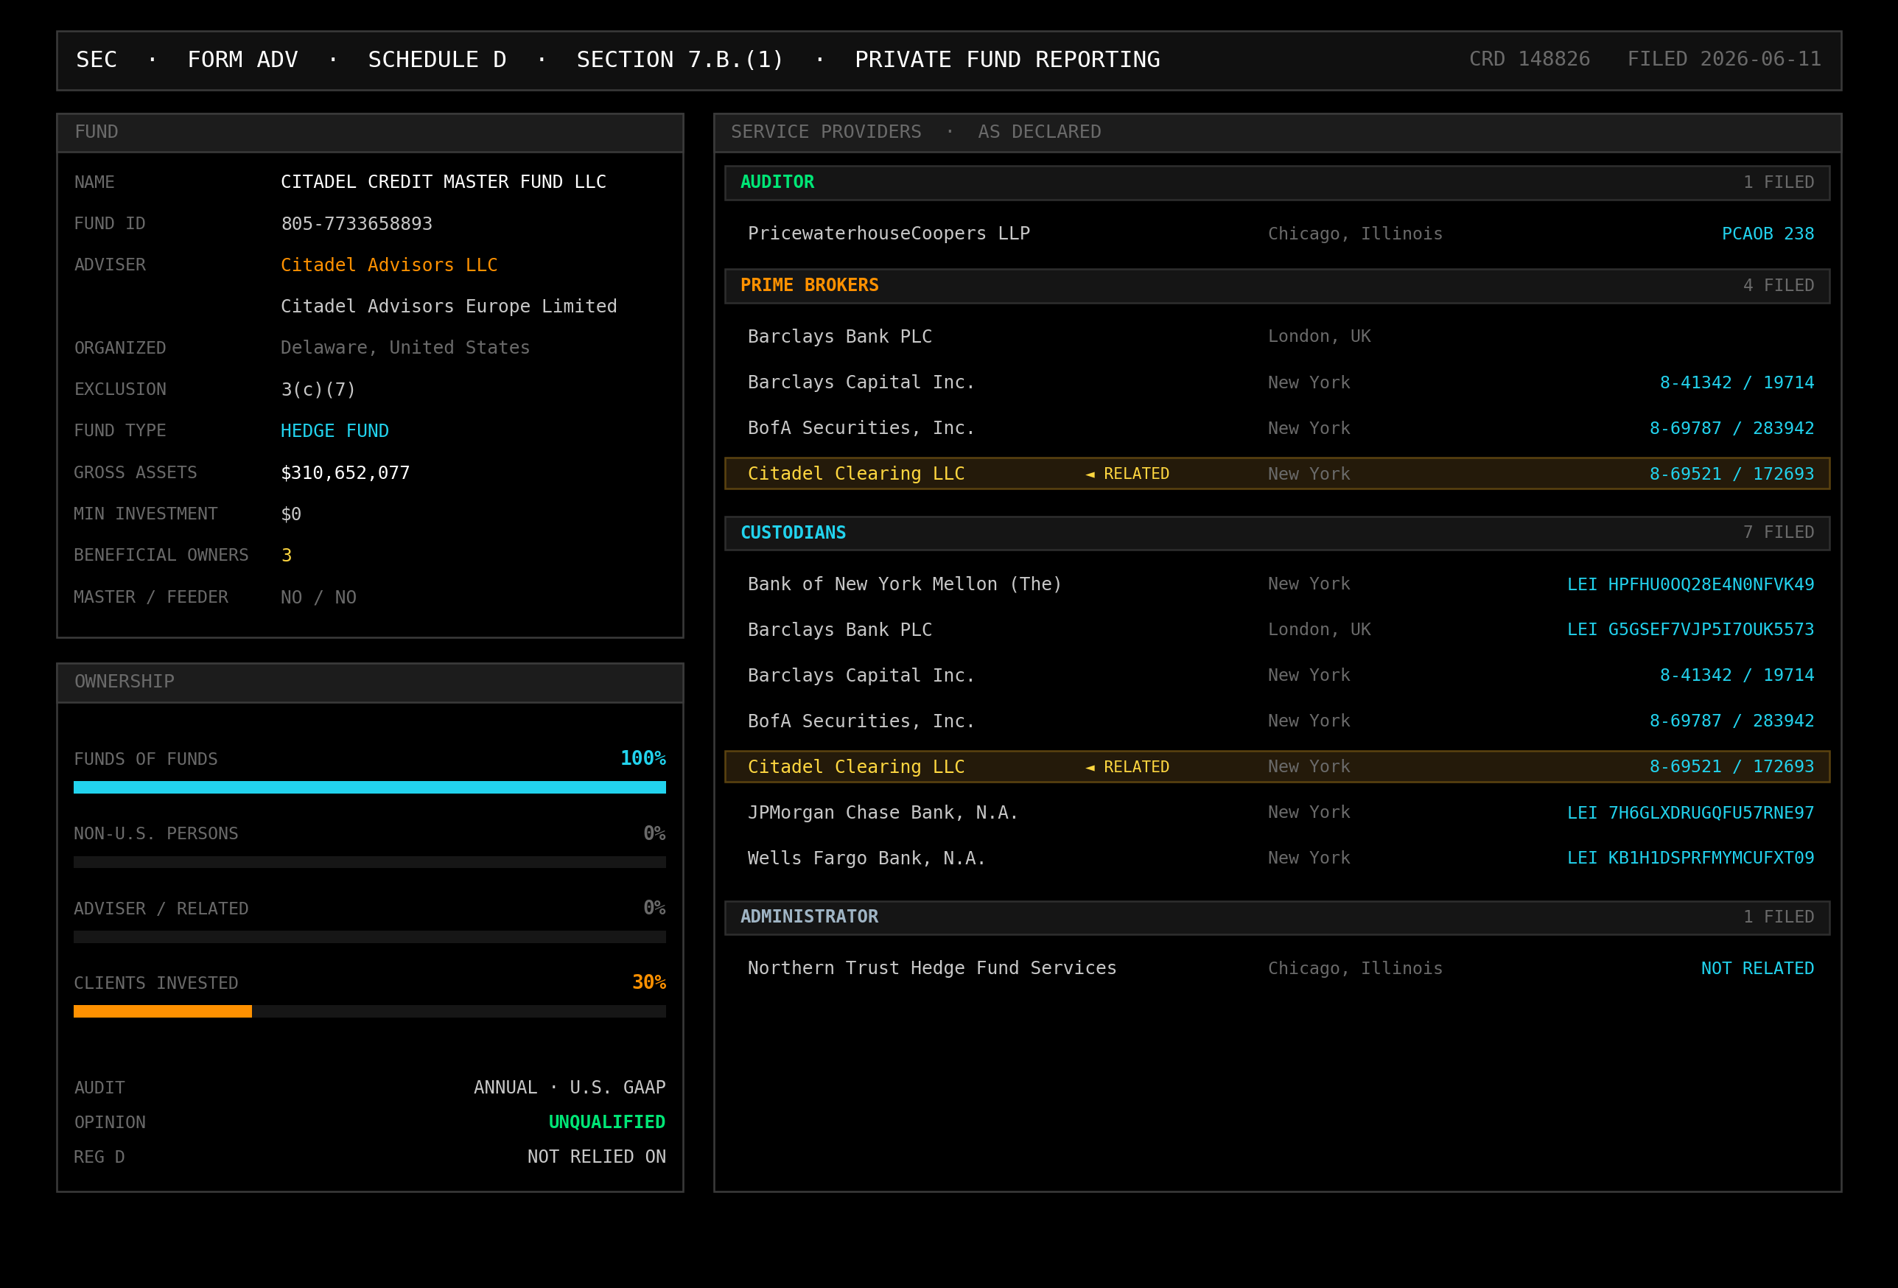This screenshot has height=1288, width=1898.
Task: Select BofA Securities prime broker row
Action: pos(1276,428)
